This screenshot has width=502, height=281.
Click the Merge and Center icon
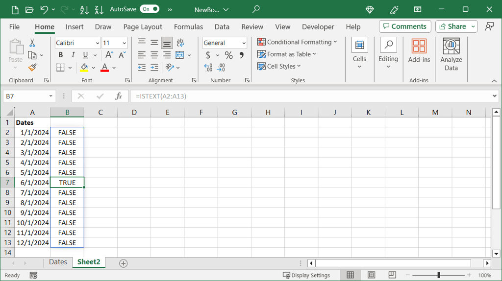(180, 55)
